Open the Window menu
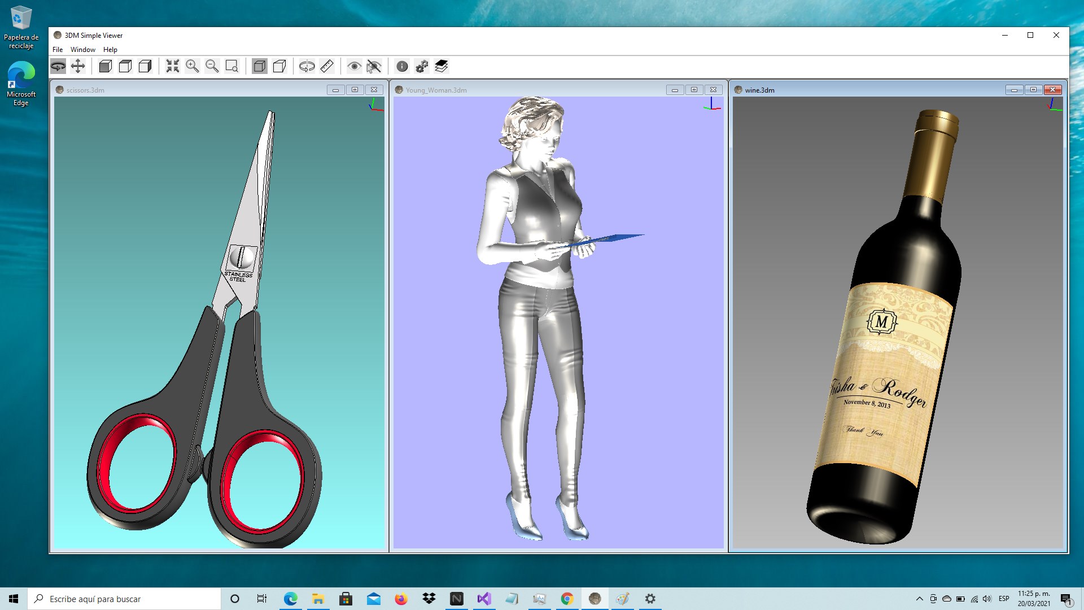 [82, 50]
